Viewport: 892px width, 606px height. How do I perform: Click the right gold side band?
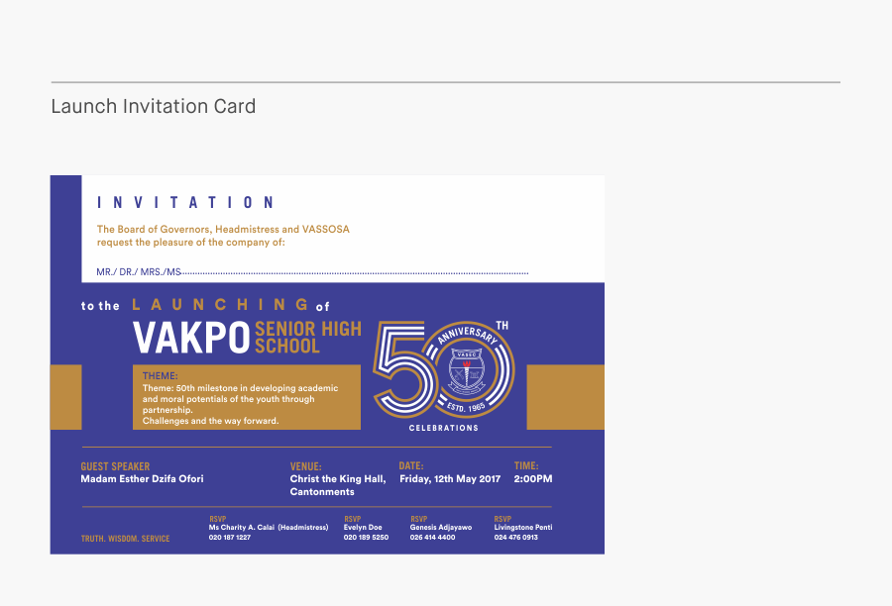(565, 397)
